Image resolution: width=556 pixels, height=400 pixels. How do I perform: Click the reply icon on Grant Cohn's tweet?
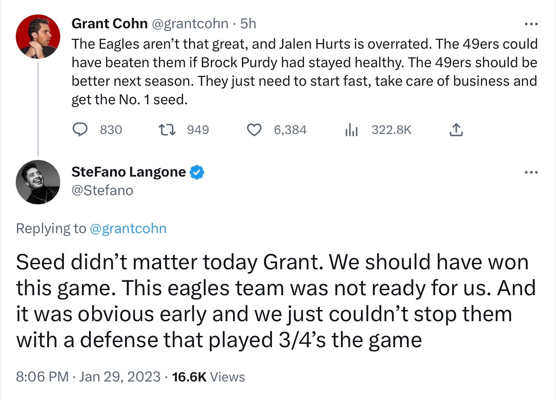83,130
